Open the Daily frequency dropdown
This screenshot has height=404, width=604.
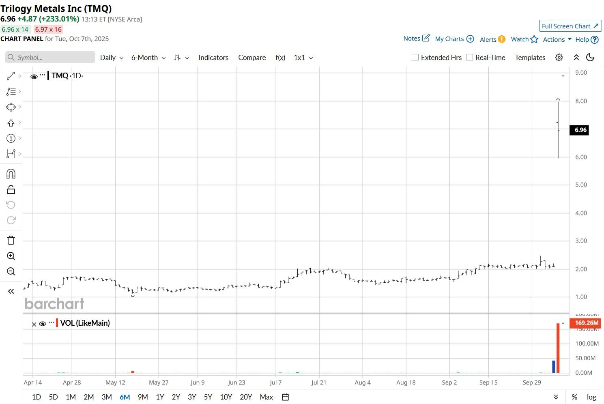[112, 58]
